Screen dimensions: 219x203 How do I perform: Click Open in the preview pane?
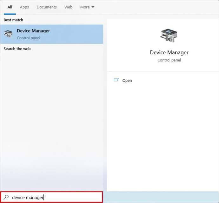coord(127,81)
